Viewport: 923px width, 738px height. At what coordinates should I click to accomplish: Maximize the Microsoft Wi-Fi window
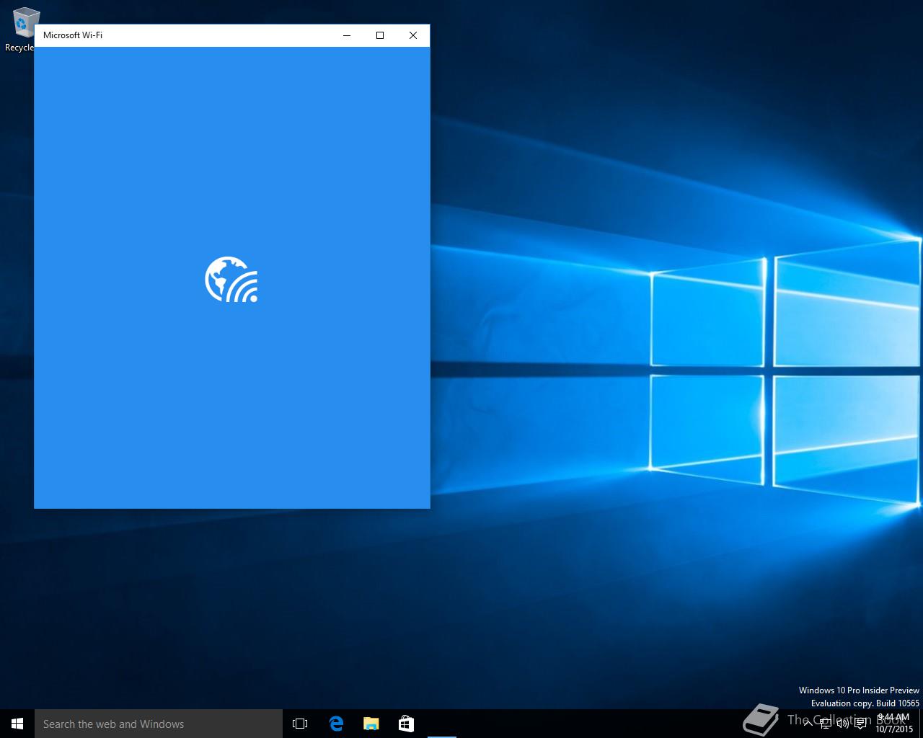pos(380,35)
